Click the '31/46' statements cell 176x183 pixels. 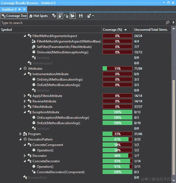138,134
